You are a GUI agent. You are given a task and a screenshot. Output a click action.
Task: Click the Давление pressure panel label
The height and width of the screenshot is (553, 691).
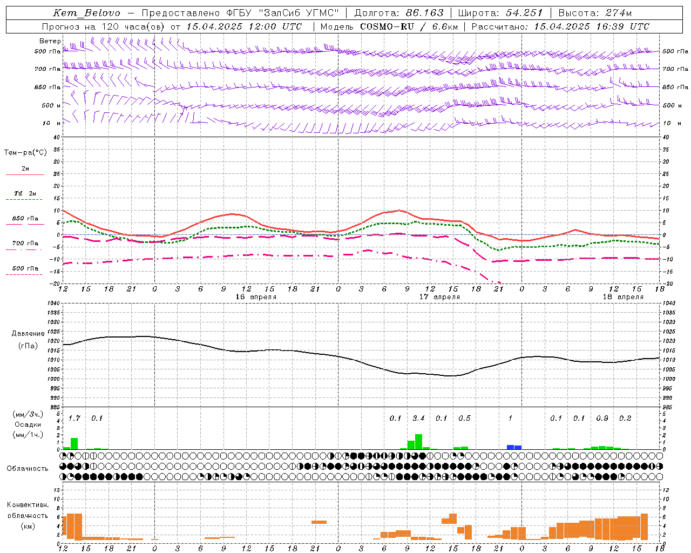28,334
